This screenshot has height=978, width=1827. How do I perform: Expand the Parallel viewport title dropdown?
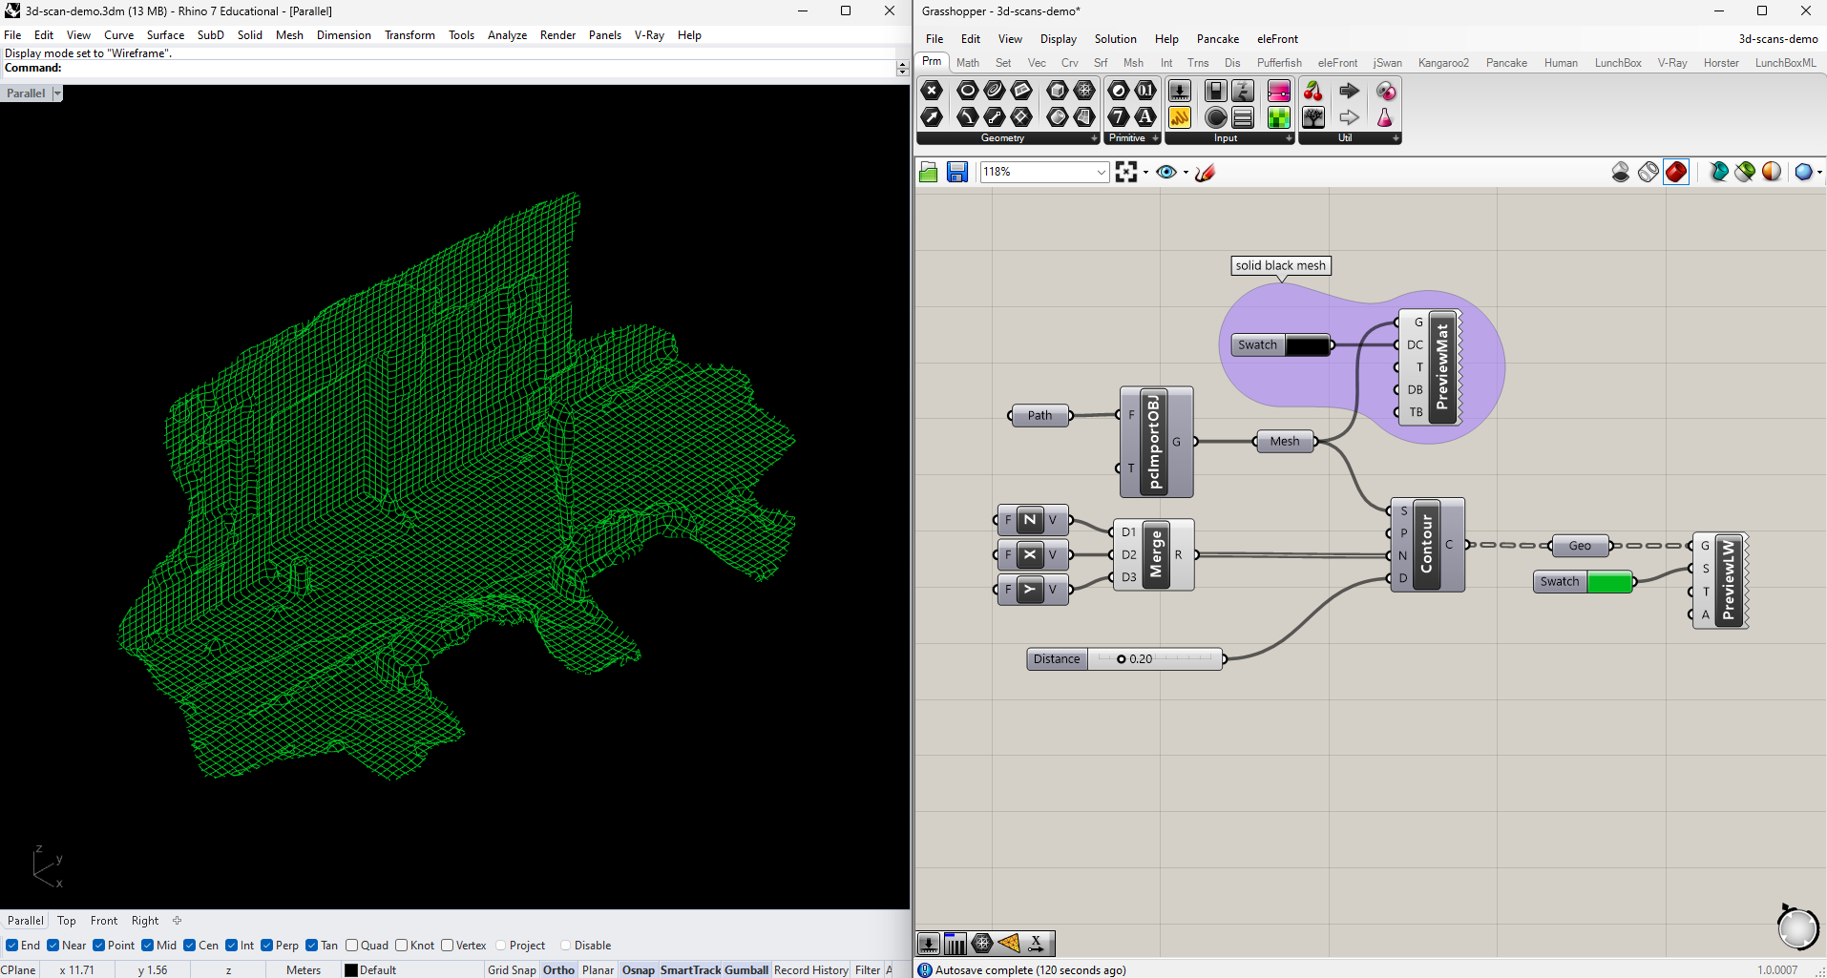tap(57, 94)
